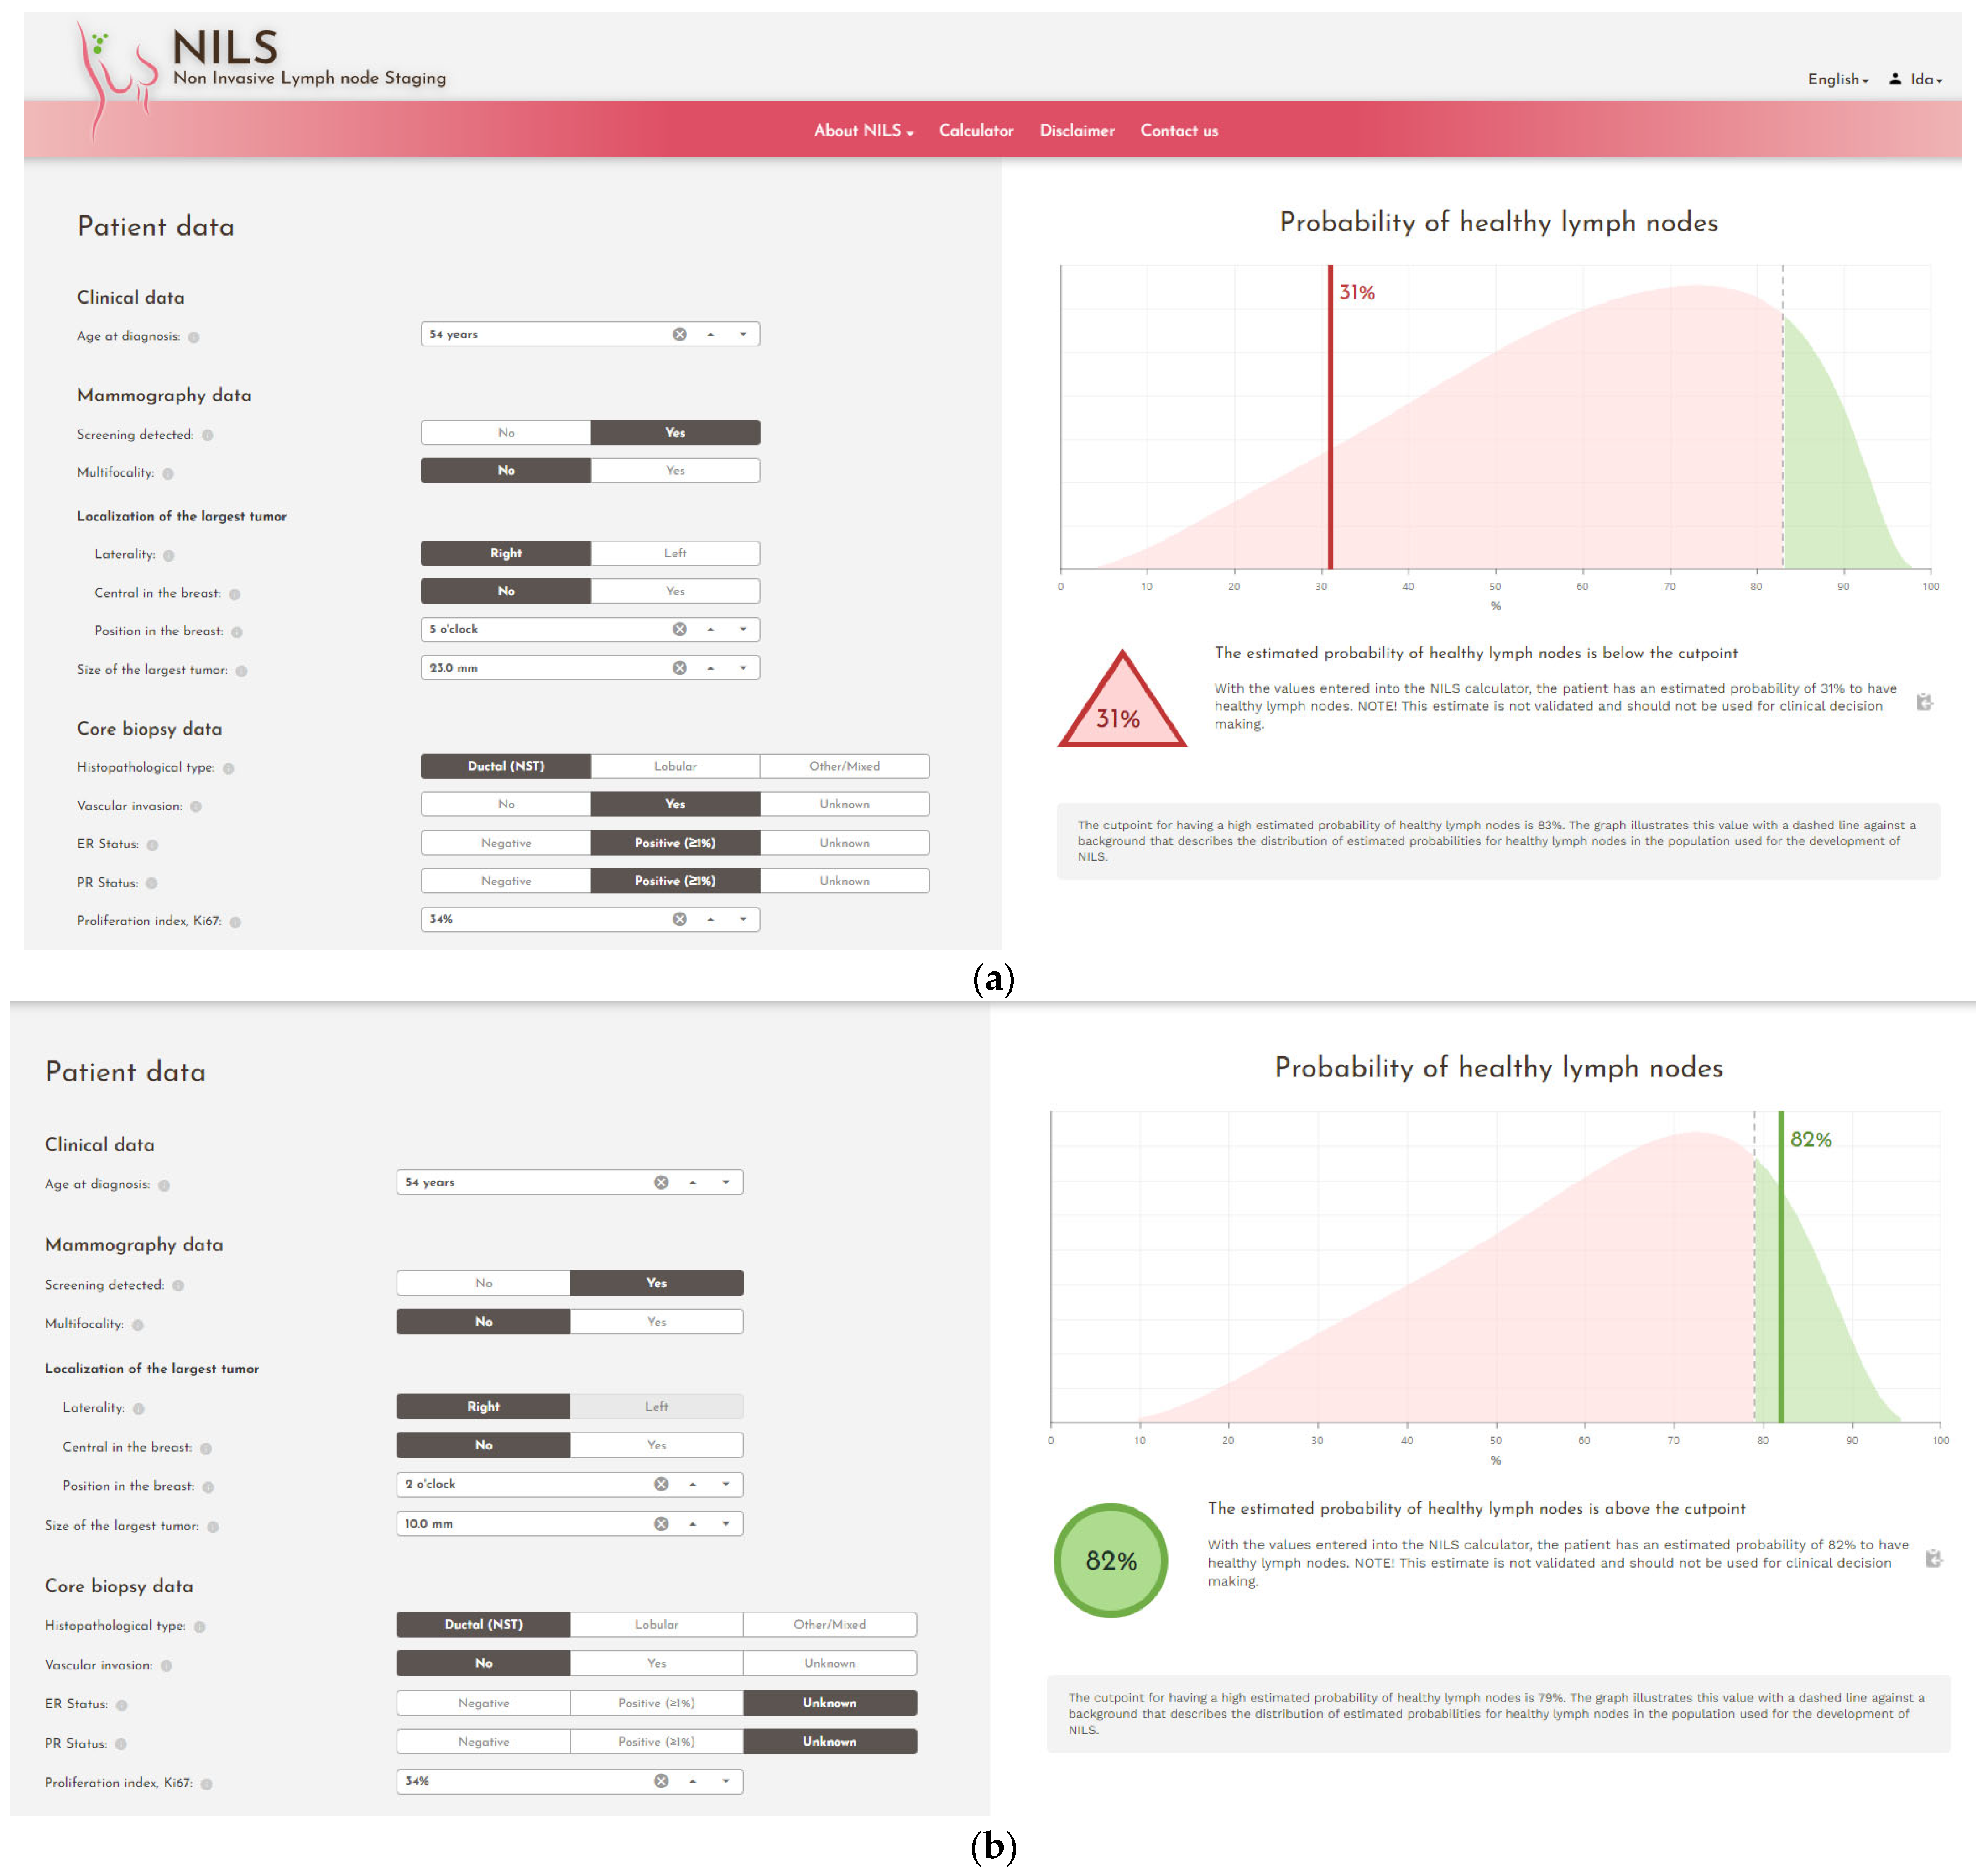Copy the 82% probability text with the clipboard icon
This screenshot has width=1988, height=1874.
(x=1933, y=1559)
